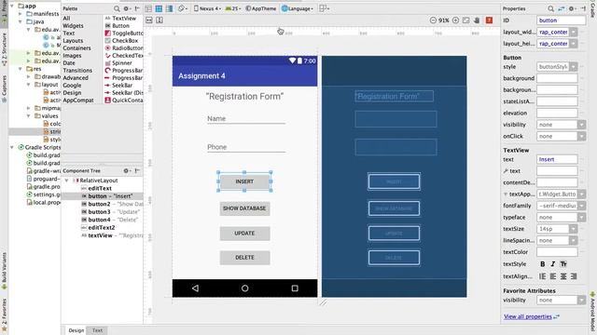The width and height of the screenshot is (597, 335).
Task: Expand the manifests folder
Action: coord(21,14)
